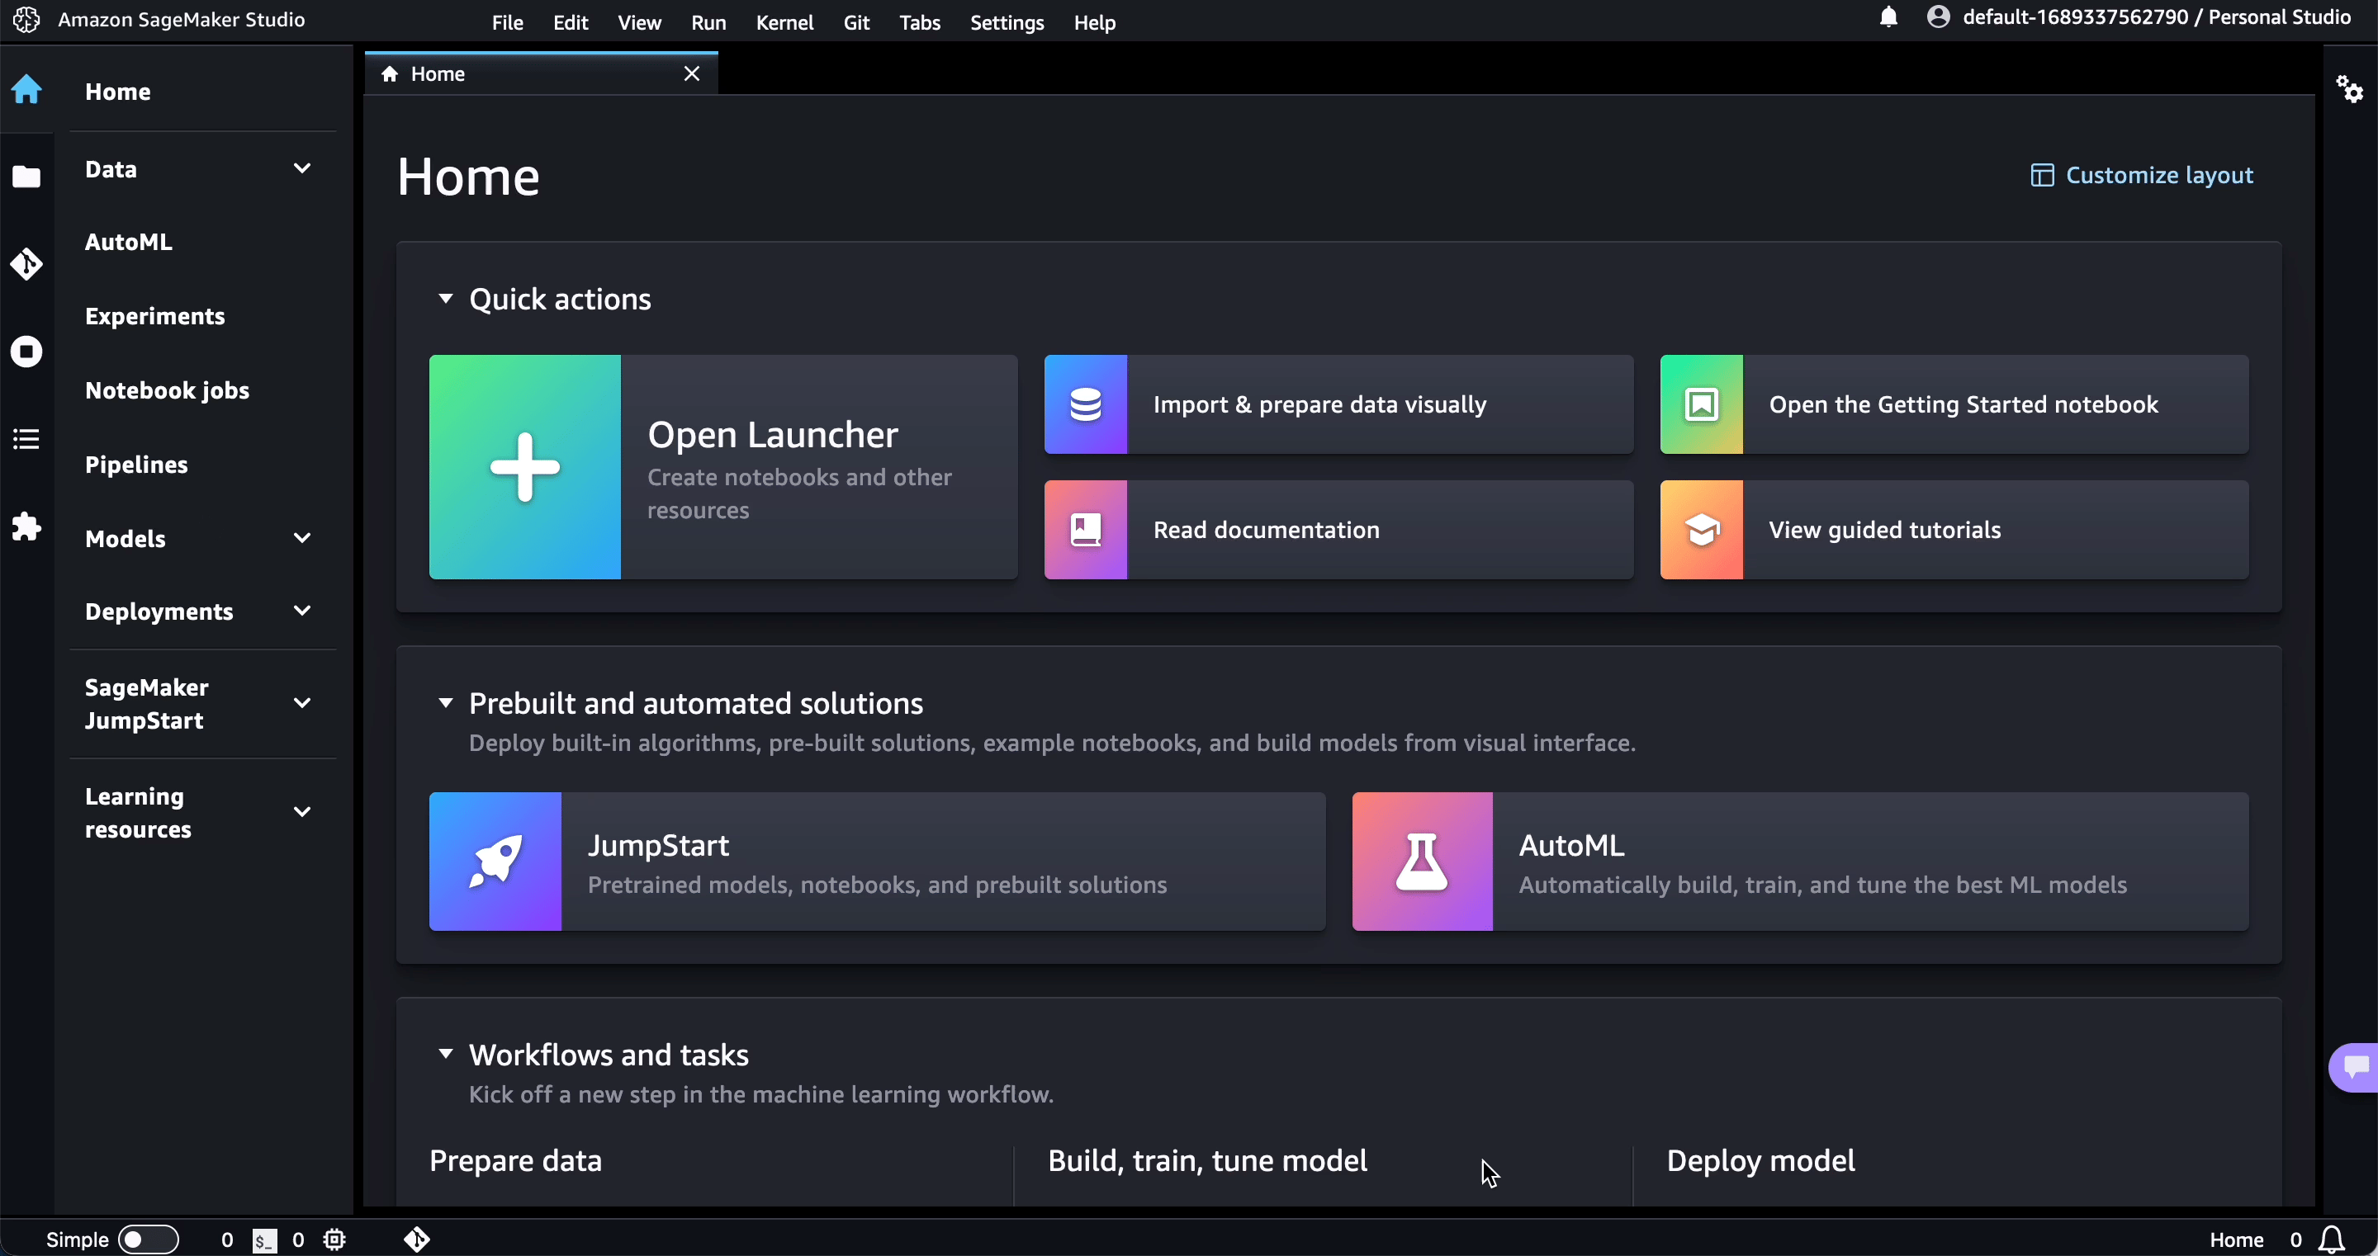Expand SageMaker JumpStart sidebar section
Viewport: 2378px width, 1256px height.
click(x=301, y=703)
